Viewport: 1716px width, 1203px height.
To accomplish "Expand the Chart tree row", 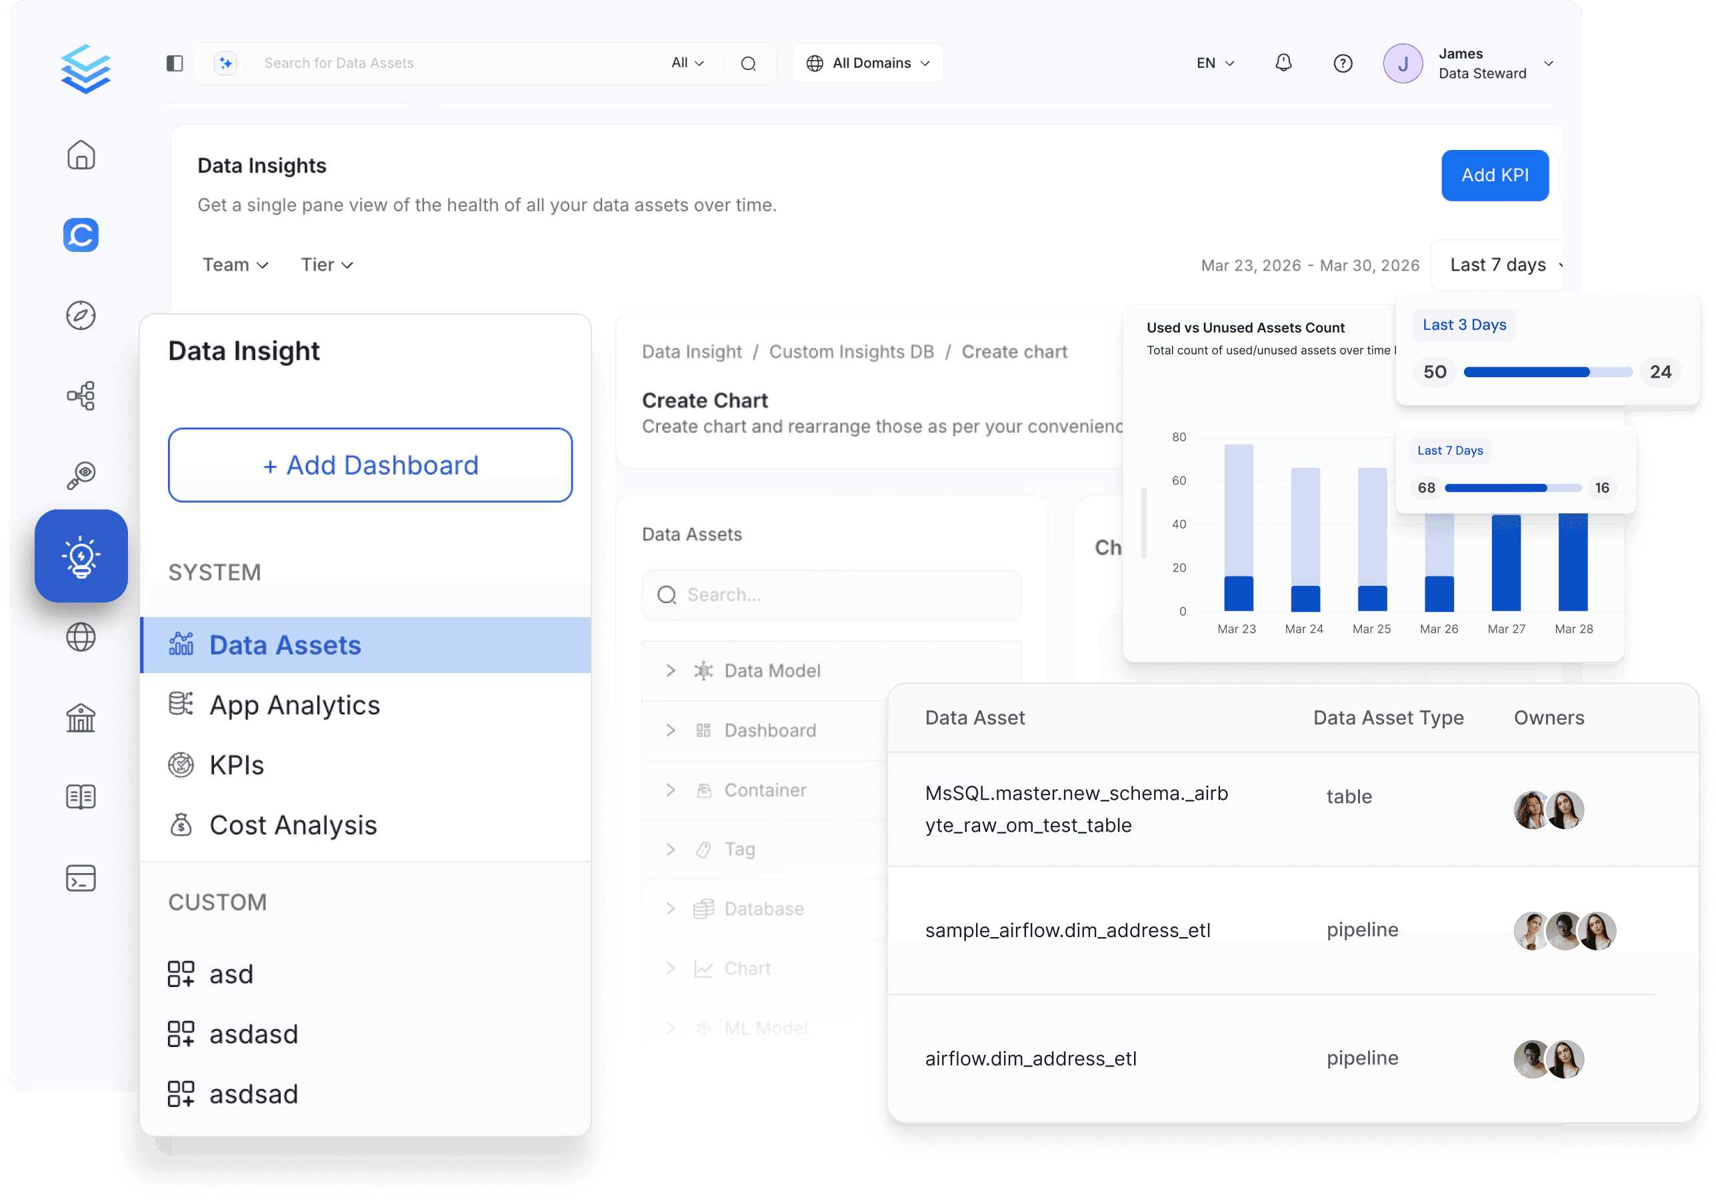I will pyautogui.click(x=671, y=968).
